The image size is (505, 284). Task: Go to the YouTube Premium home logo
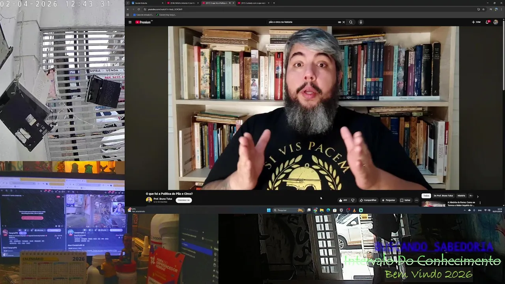point(143,22)
